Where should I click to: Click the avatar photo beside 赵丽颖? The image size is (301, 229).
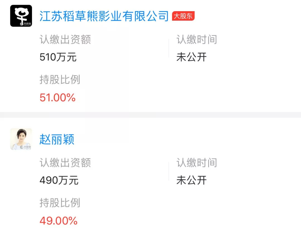tap(21, 139)
